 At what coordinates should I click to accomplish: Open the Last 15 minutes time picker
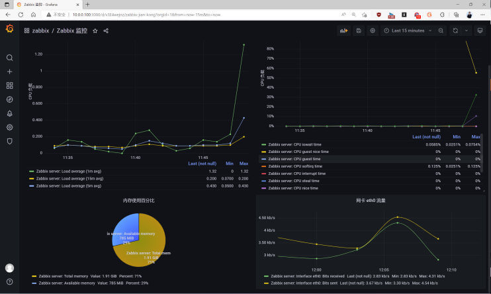[408, 30]
